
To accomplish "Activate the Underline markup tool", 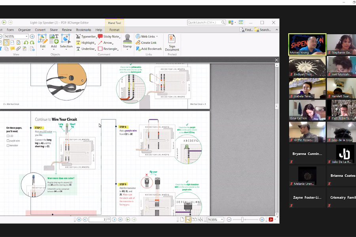I will (x=85, y=49).
